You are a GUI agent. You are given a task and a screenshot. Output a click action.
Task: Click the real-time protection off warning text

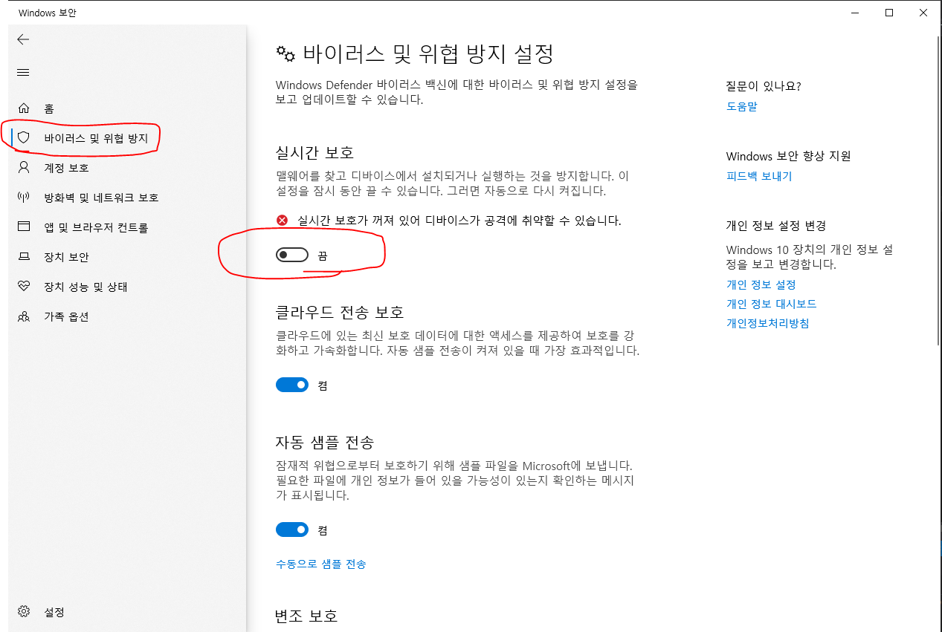coord(459,221)
